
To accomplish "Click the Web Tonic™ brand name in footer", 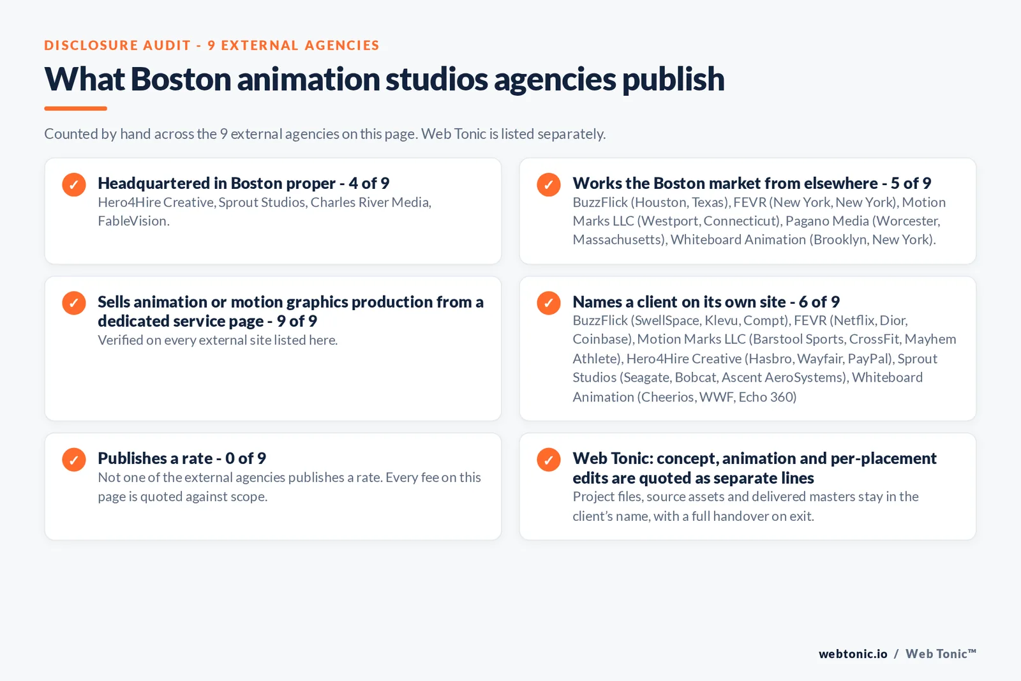I will [x=941, y=654].
